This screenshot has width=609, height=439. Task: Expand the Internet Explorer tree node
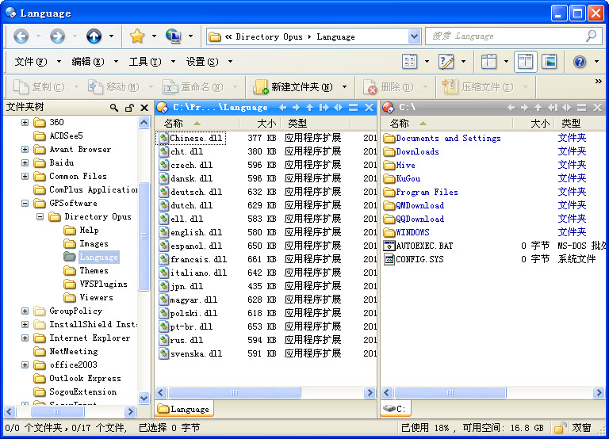(x=25, y=338)
